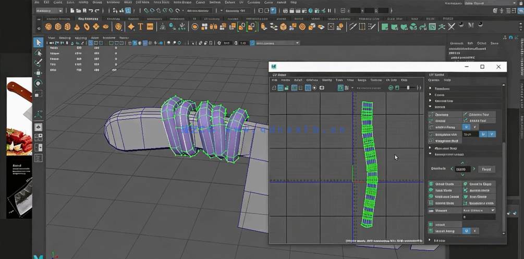524x259 pixels.
Task: Click the scissors icon on the shelf
Action: (x=451, y=27)
